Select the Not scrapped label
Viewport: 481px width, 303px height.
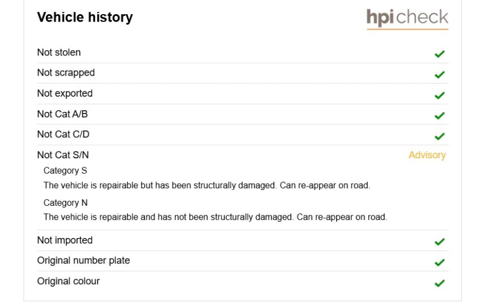click(x=66, y=73)
